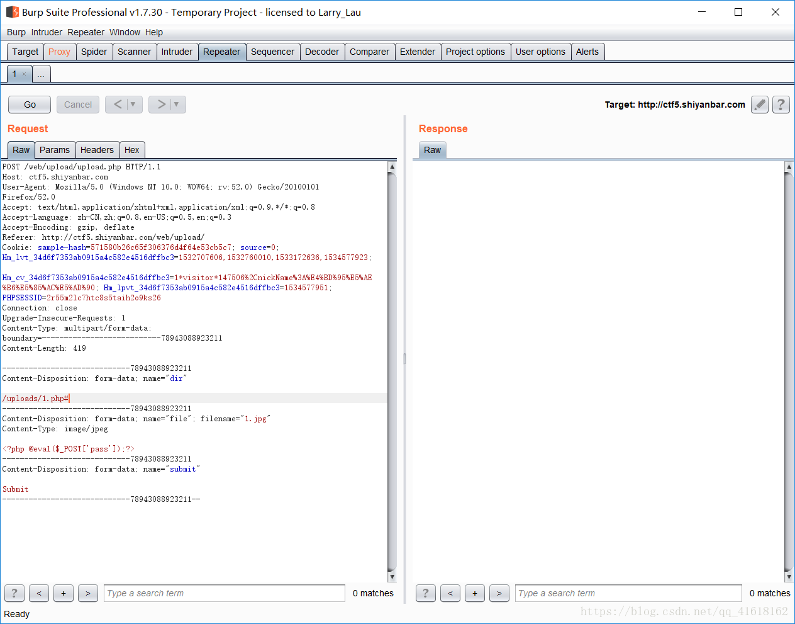Switch request view to Params
The height and width of the screenshot is (624, 795).
click(55, 150)
